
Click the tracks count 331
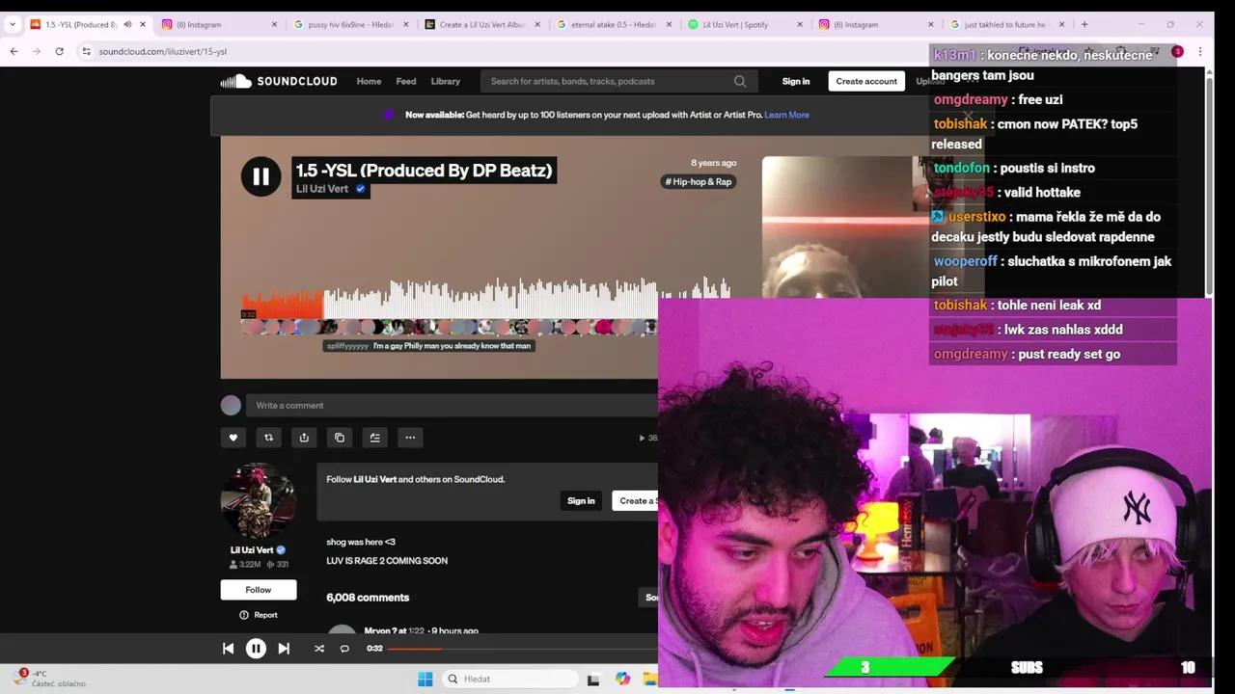tap(278, 565)
